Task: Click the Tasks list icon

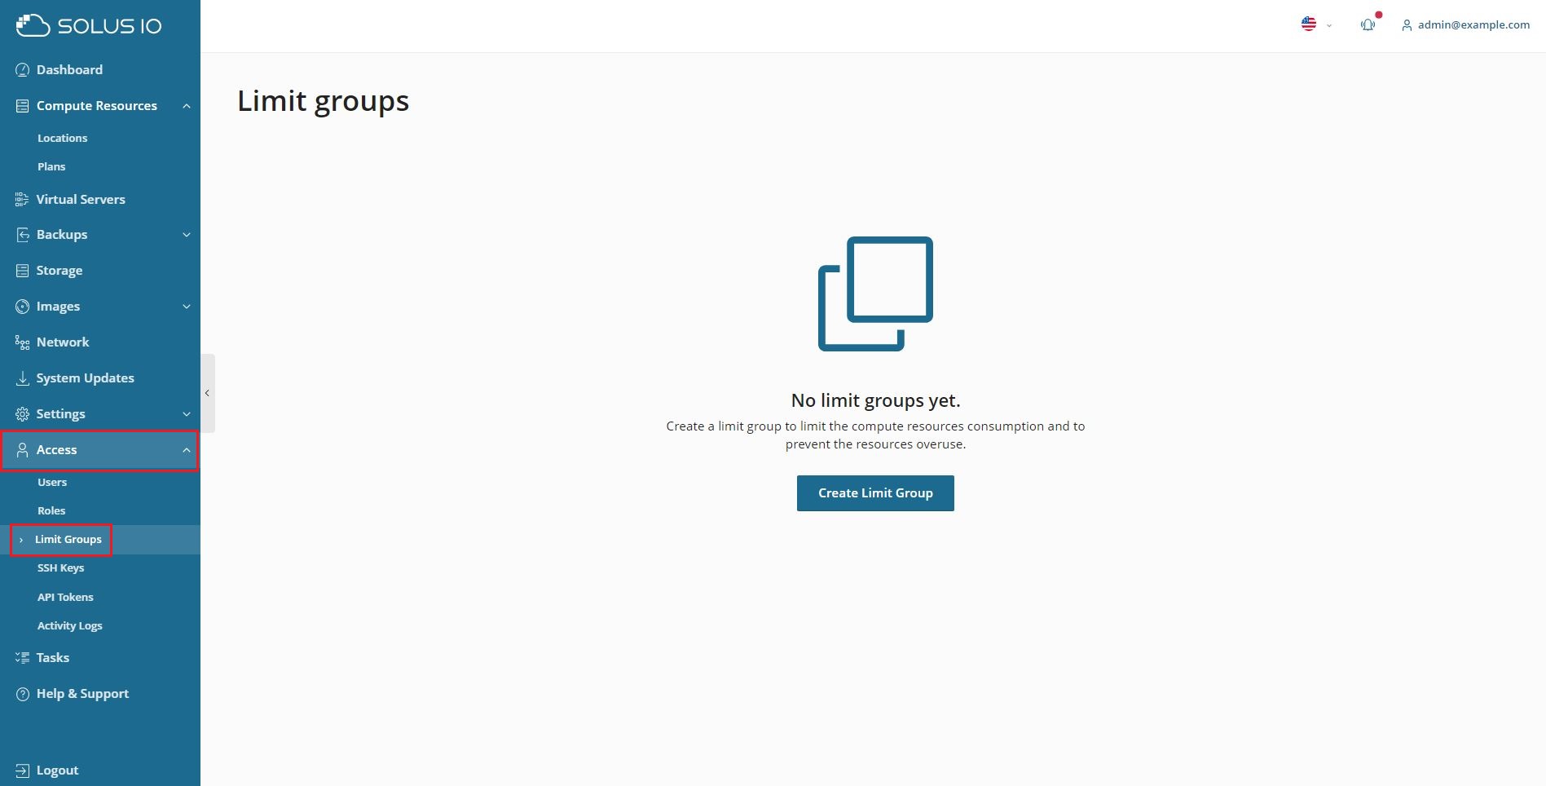Action: pyautogui.click(x=23, y=658)
